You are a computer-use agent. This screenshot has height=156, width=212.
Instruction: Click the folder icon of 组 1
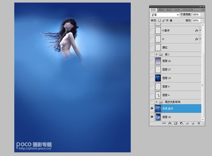161,54
